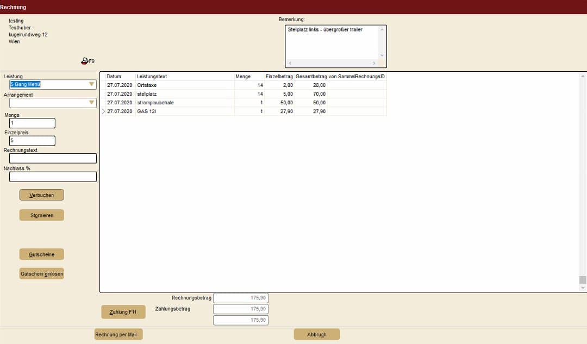Screen dimensions: 587x344
Task: Click the Leistungstext column header
Action: (184, 77)
